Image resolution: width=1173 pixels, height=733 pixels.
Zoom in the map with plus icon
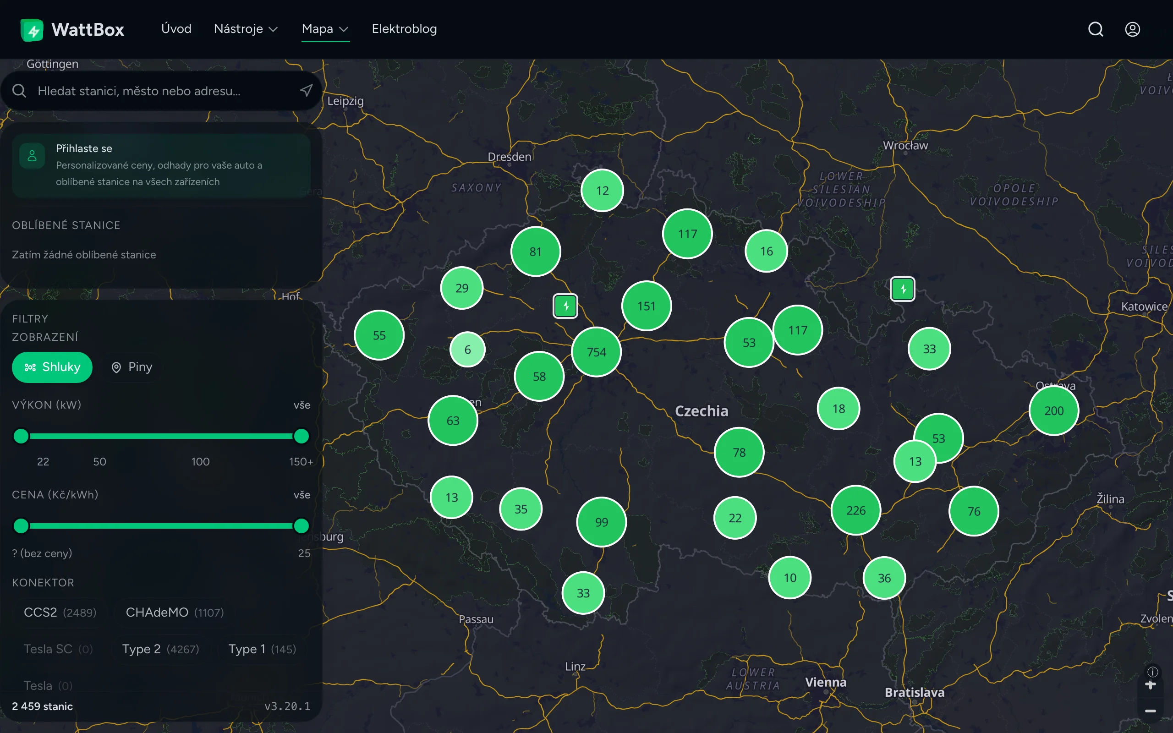coord(1150,684)
